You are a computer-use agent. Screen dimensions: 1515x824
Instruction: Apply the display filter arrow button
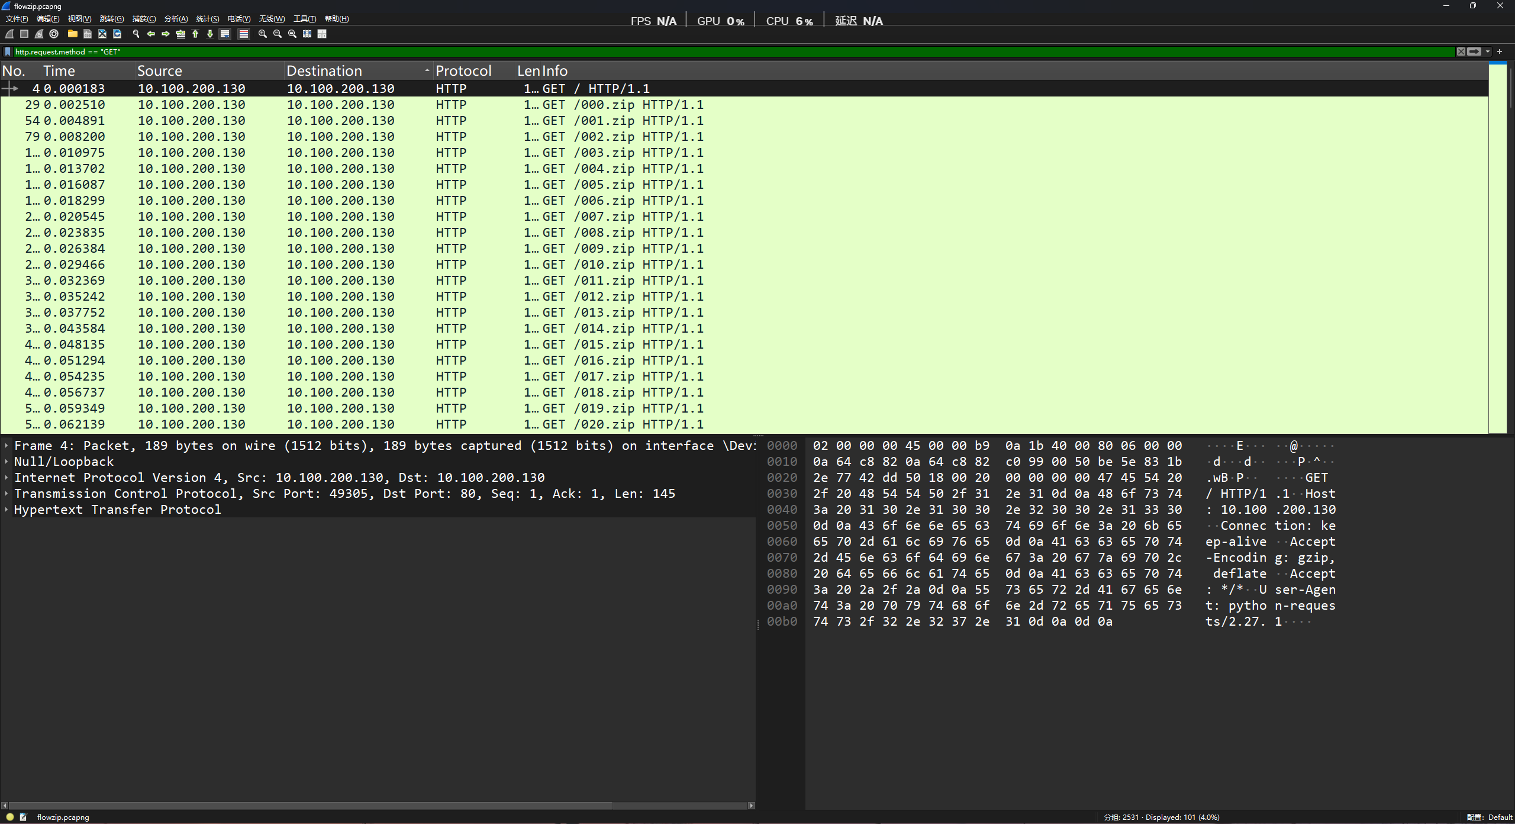(1474, 51)
